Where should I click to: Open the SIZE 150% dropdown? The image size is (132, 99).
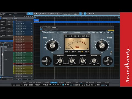[x=97, y=32]
